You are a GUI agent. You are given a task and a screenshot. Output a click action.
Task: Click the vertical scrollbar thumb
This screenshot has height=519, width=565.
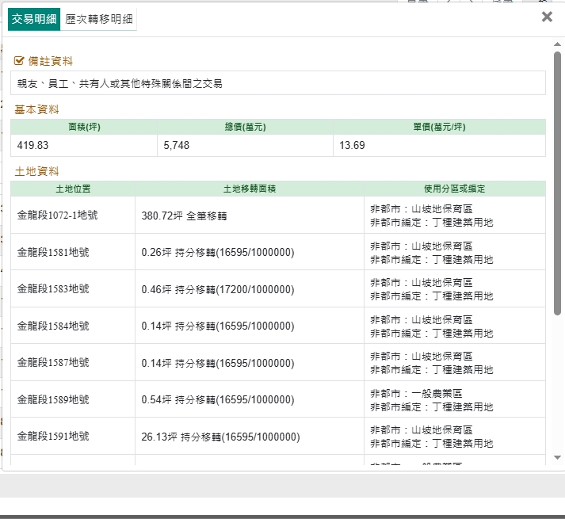(557, 174)
